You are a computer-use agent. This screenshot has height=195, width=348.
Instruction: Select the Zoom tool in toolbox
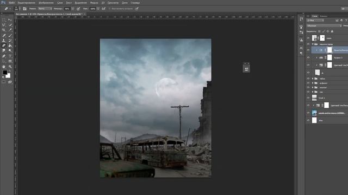click(10, 67)
